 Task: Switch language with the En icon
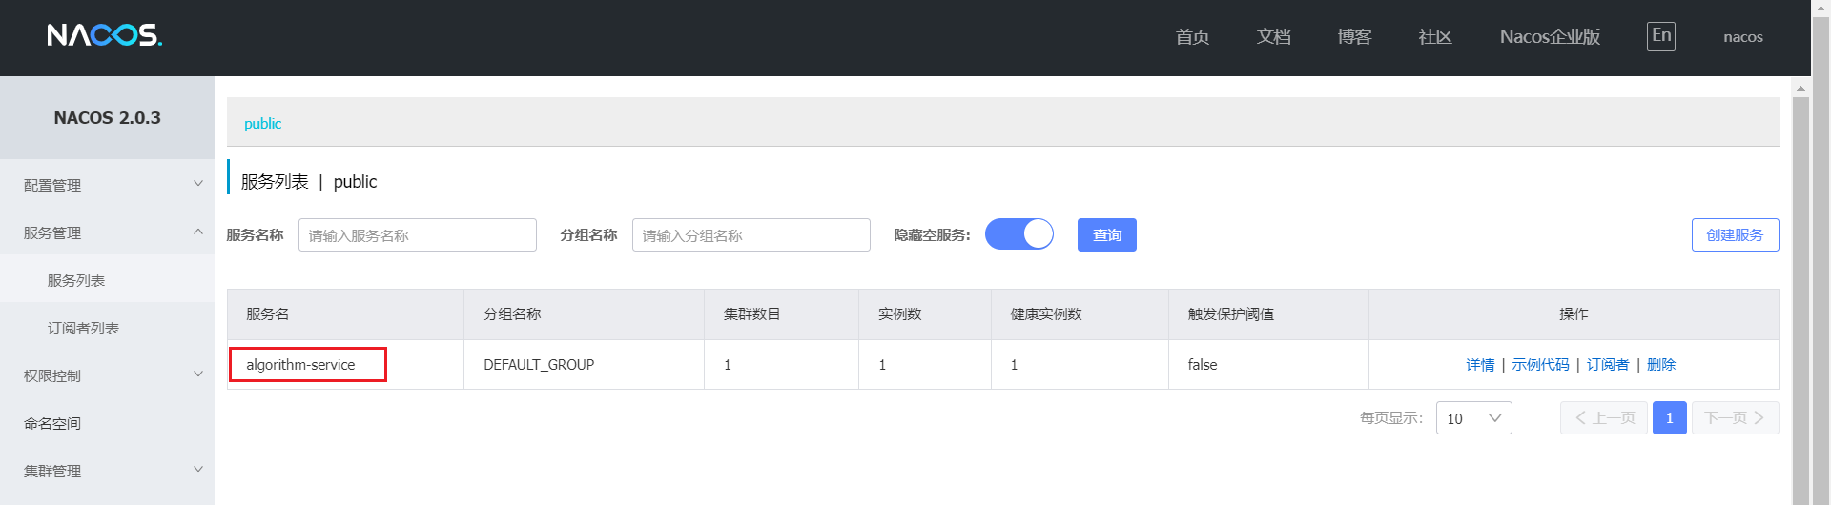[x=1660, y=36]
